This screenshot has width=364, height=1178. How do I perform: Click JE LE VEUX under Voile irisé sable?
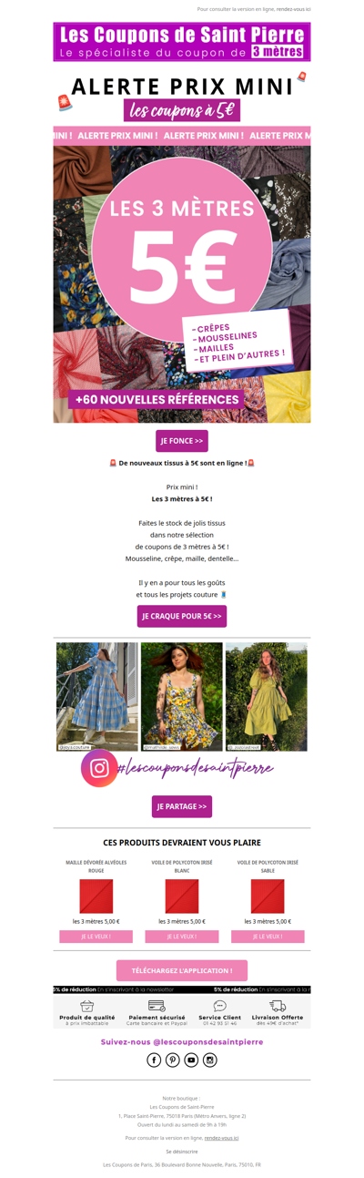coord(268,937)
